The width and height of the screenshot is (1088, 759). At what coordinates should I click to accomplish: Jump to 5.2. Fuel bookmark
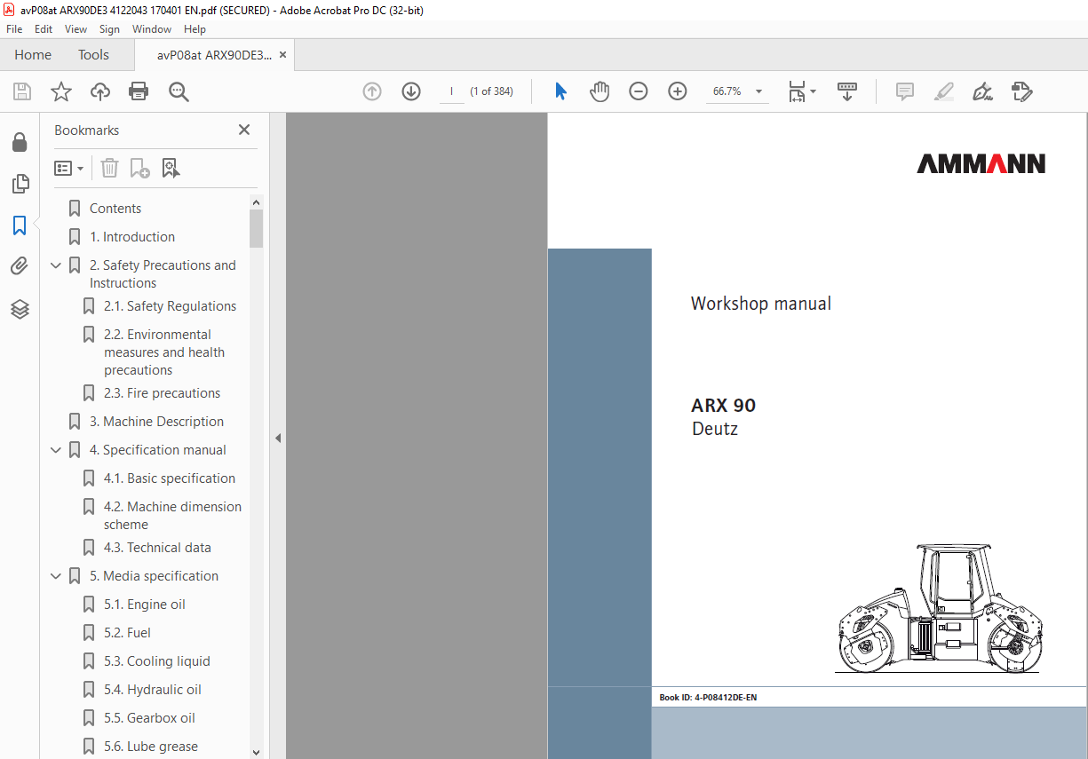(x=127, y=633)
